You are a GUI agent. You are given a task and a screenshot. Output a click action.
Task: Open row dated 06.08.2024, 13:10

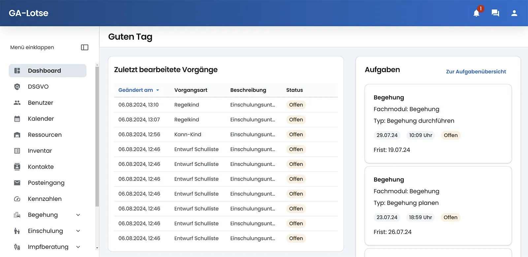226,105
